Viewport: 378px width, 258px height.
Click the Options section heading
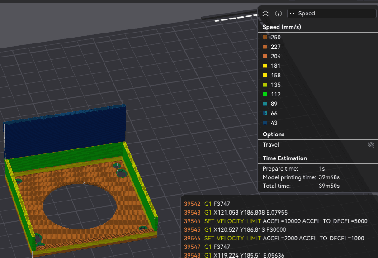coord(274,134)
